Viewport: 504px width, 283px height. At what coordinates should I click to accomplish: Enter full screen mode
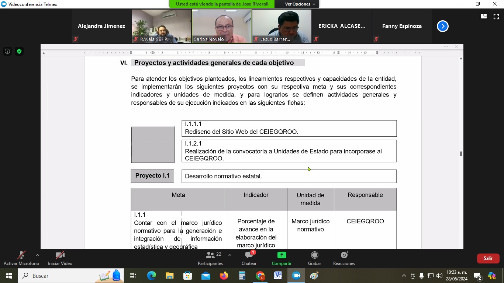click(x=496, y=17)
